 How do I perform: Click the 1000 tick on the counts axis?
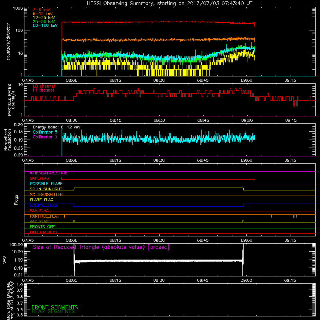pos(18,8)
